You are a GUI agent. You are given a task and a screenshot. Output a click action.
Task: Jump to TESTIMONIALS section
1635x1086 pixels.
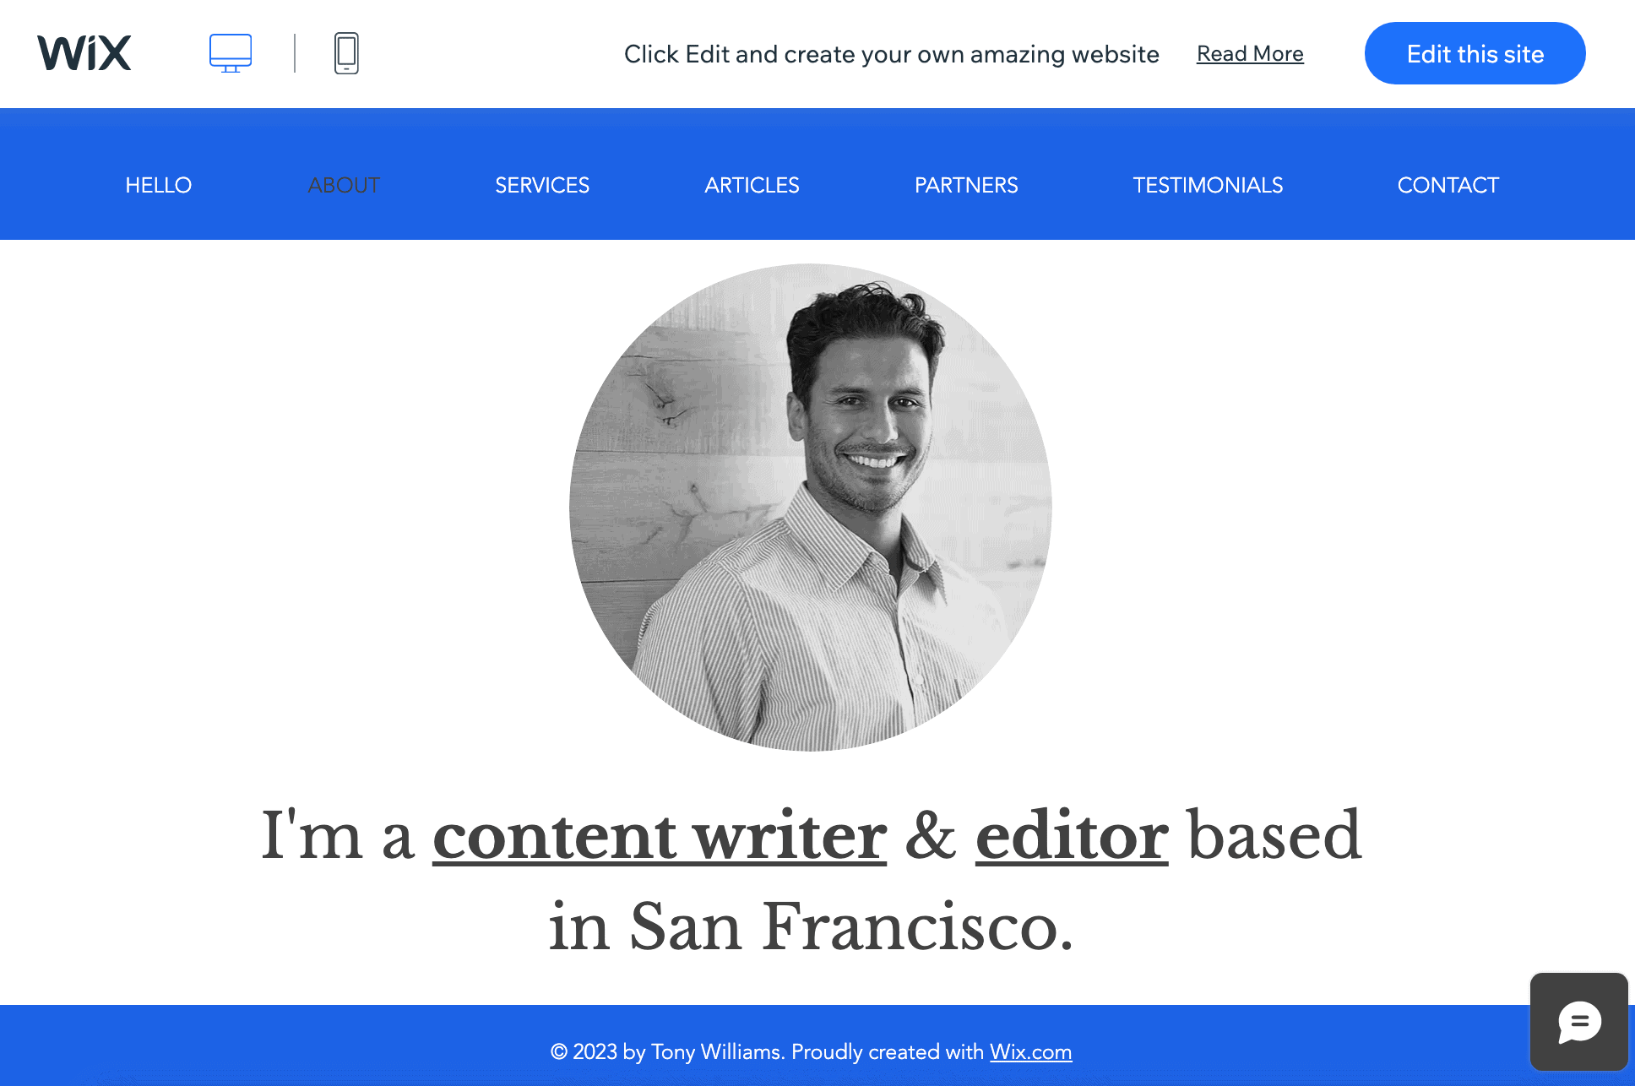point(1208,185)
